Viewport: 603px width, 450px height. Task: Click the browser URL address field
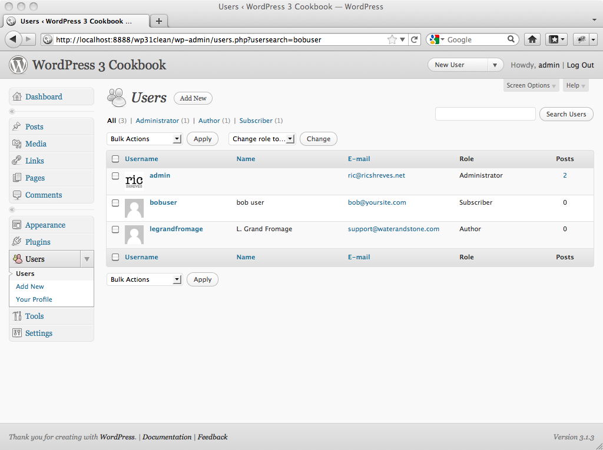coord(219,39)
